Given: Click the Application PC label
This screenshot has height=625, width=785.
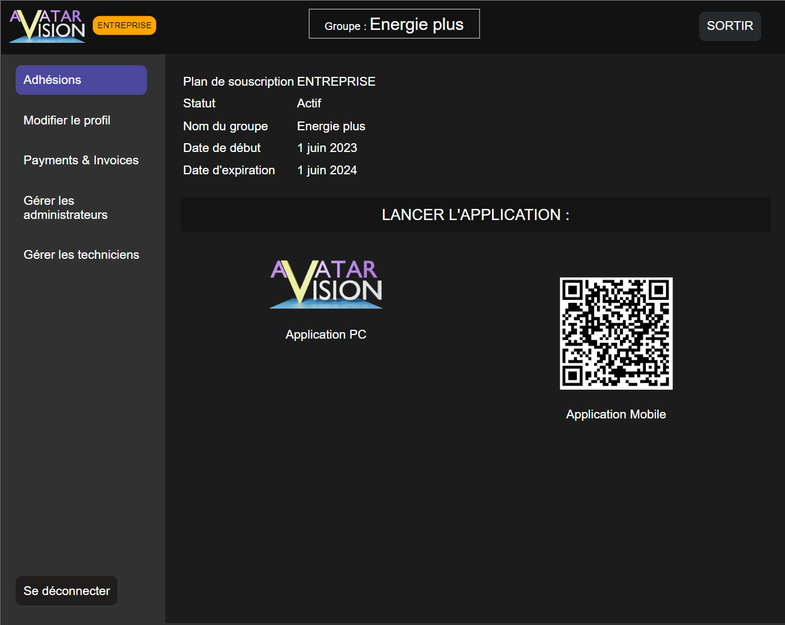Looking at the screenshot, I should [326, 335].
